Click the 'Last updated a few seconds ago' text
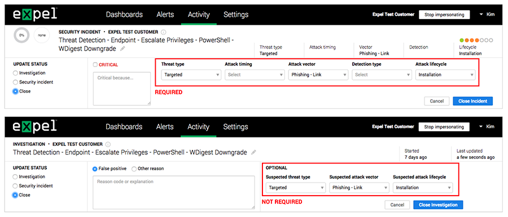The width and height of the screenshot is (508, 217). 476,154
